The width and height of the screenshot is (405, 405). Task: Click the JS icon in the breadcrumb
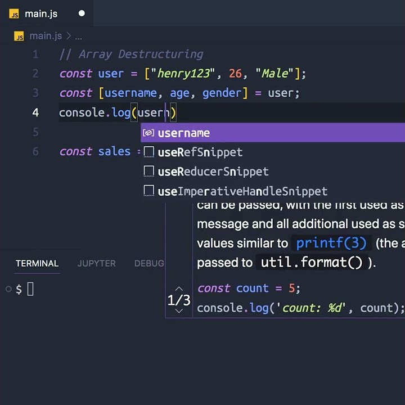(x=20, y=37)
